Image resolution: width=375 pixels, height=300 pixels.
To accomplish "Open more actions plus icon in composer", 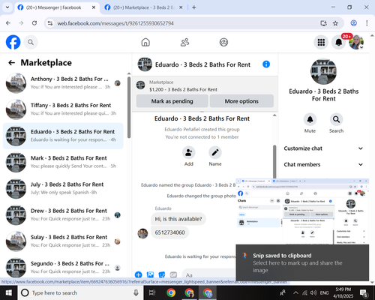I will [138, 275].
